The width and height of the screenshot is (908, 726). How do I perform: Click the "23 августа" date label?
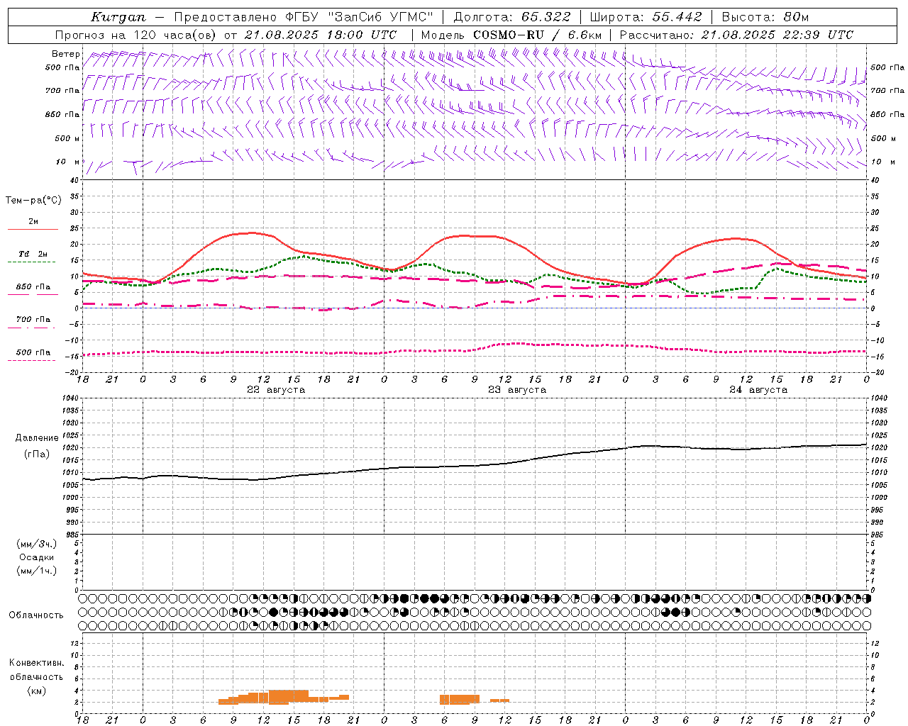(517, 389)
